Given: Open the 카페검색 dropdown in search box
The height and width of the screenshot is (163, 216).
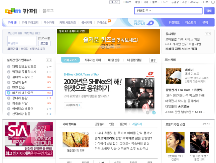Looking at the screenshot, I should point(144,11).
